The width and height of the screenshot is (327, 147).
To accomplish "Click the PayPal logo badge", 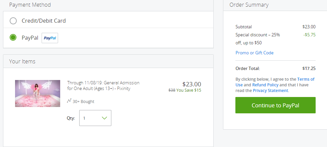I will point(50,38).
